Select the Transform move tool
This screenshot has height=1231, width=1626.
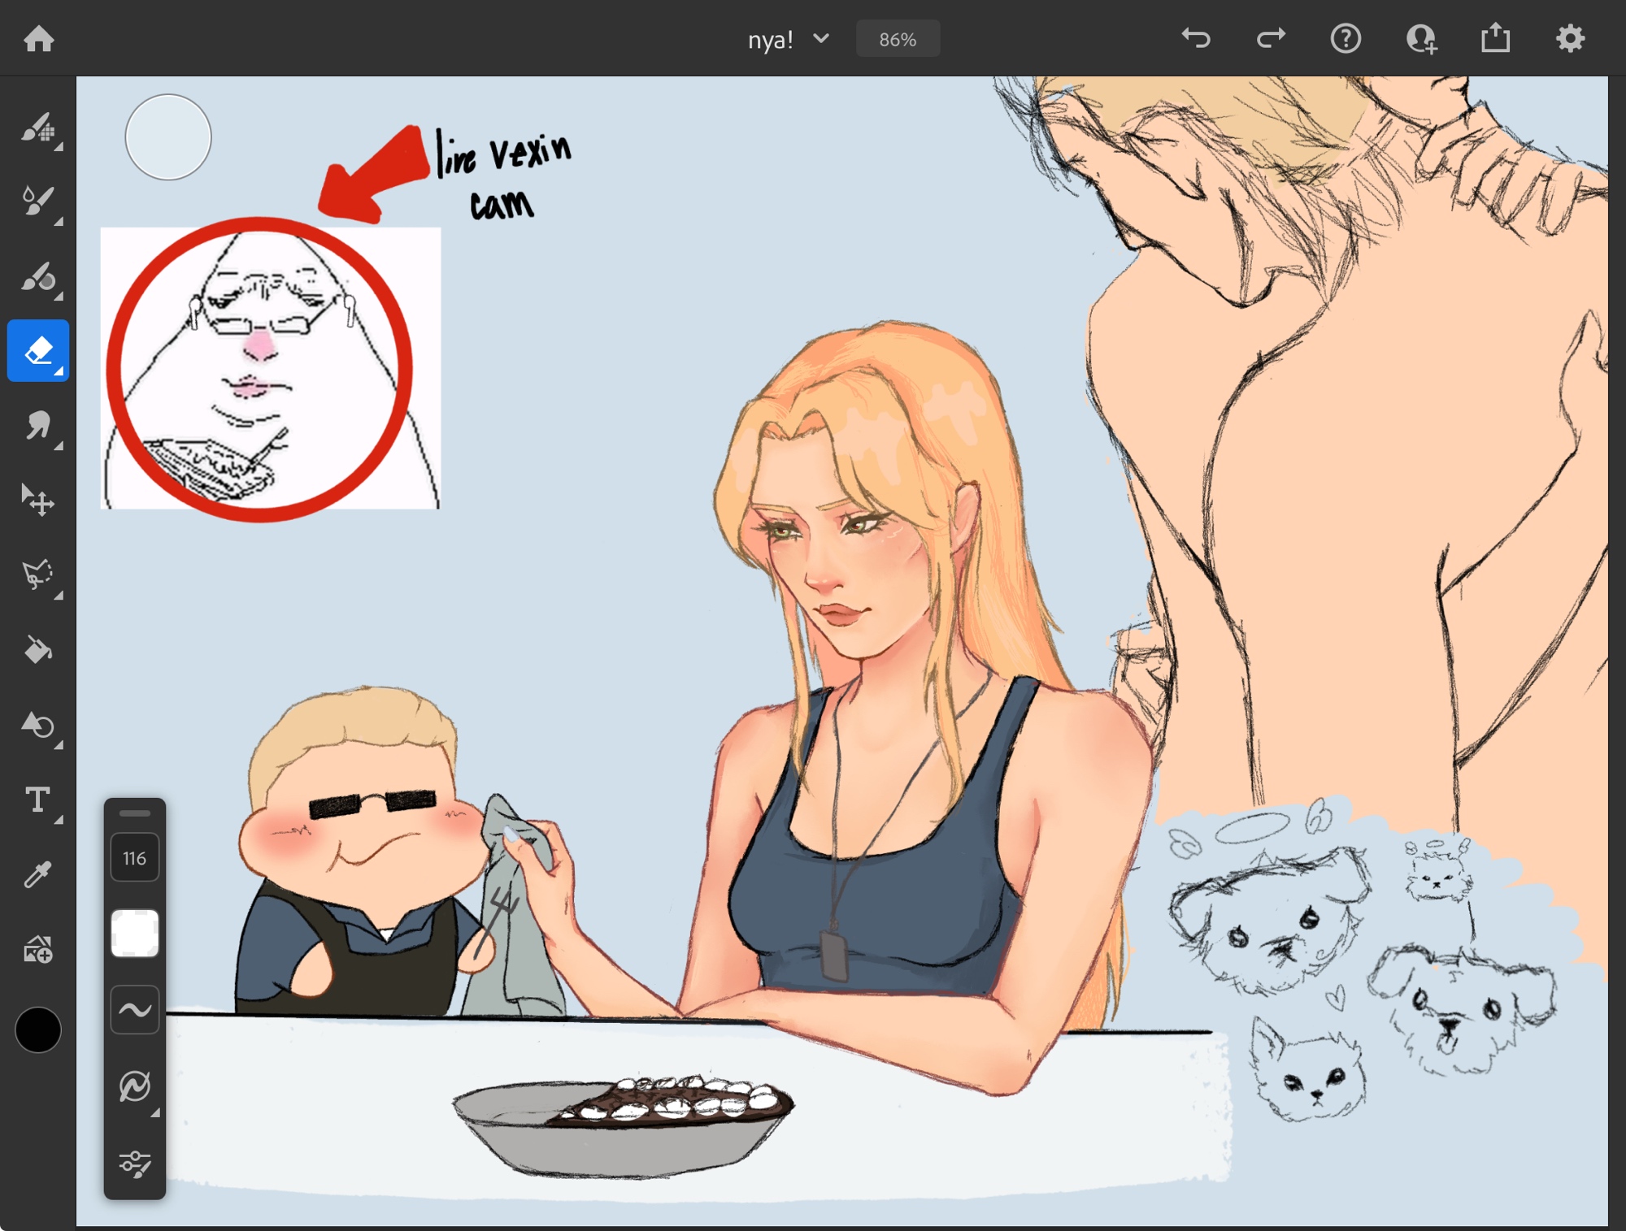pos(37,500)
